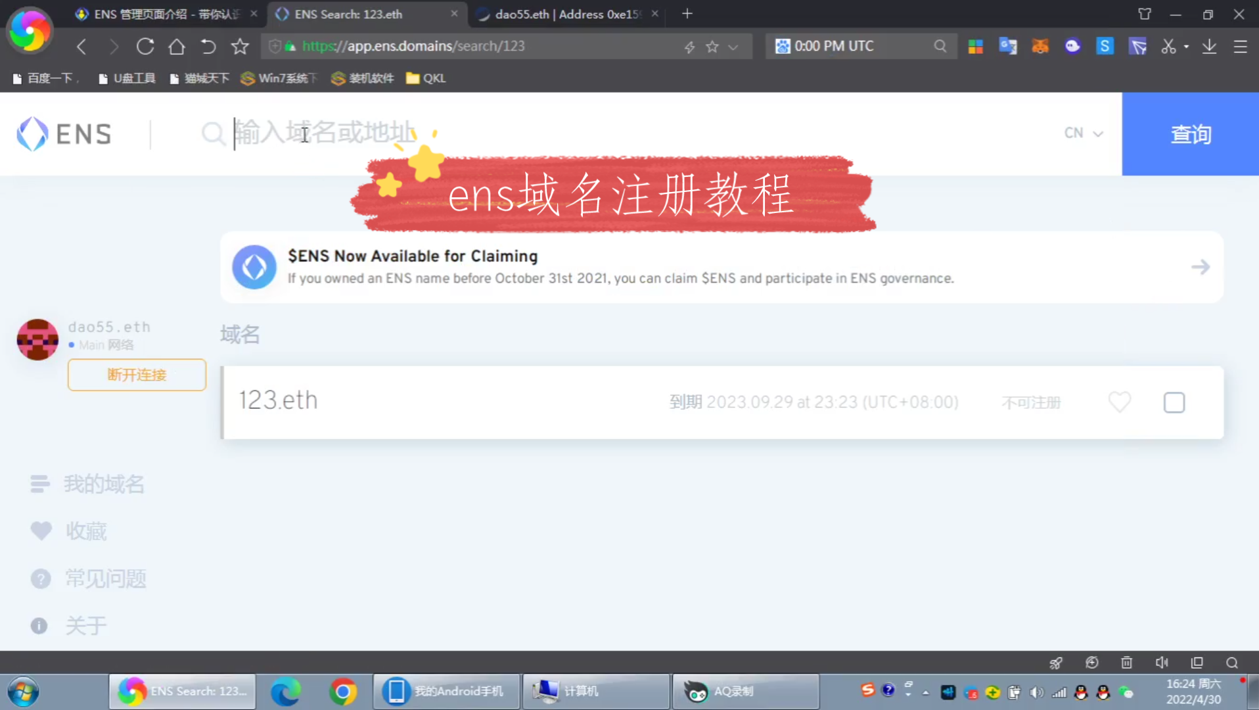The width and height of the screenshot is (1259, 710).
Task: Open 我的Android手机 taskbar window
Action: (x=447, y=692)
